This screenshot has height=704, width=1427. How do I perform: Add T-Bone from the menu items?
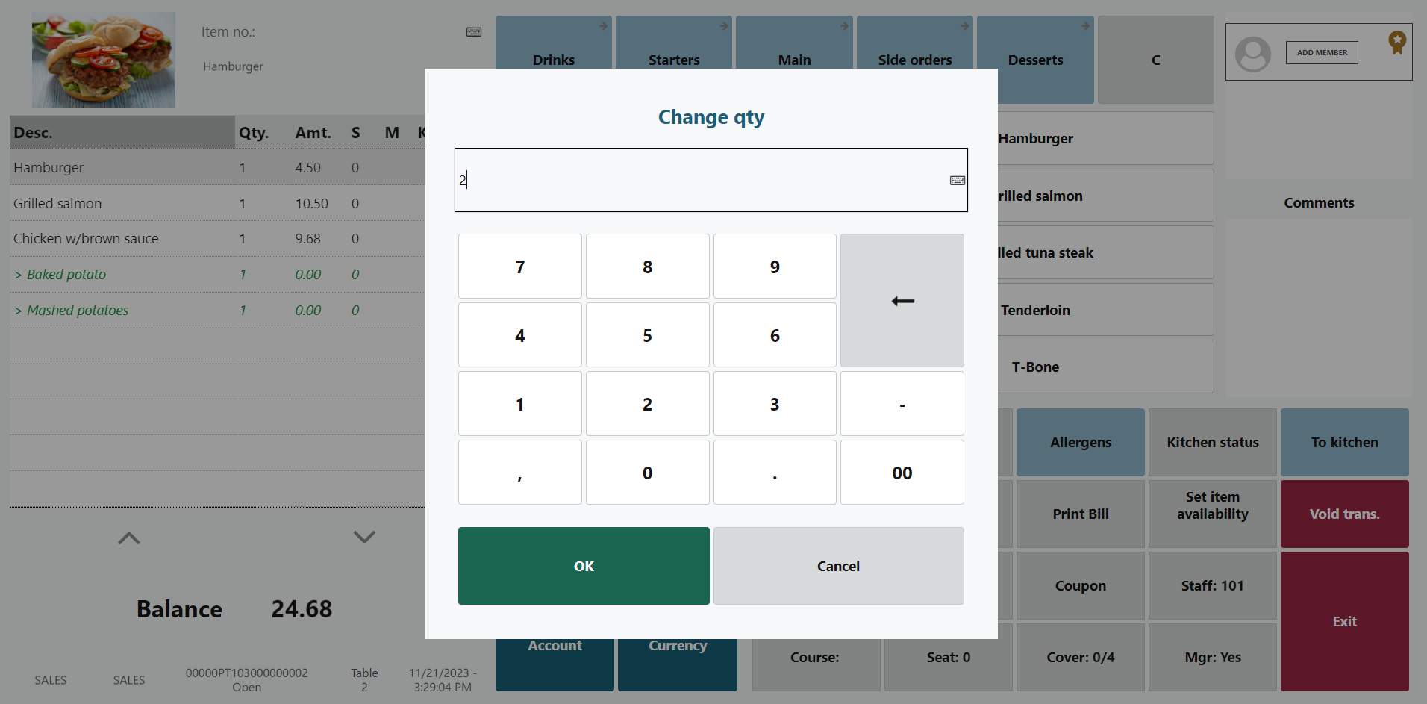click(x=1105, y=367)
